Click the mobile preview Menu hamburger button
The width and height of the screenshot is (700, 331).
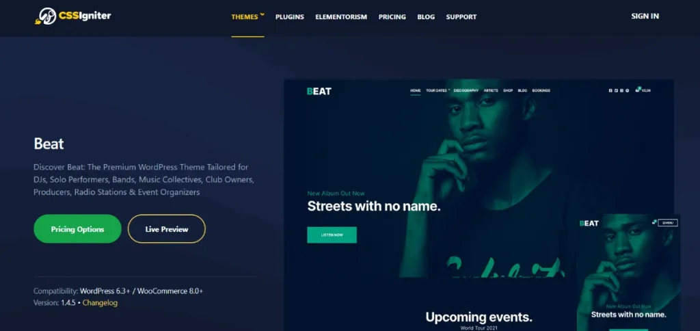pos(668,222)
